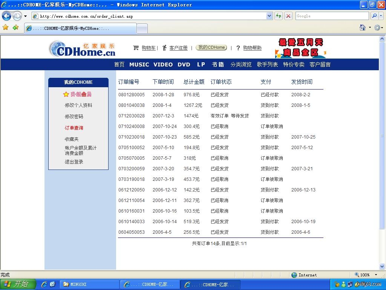Viewport: 386px width, 290px height.
Task: Open Internet Explorer from Quick Launch
Action: pos(44,284)
